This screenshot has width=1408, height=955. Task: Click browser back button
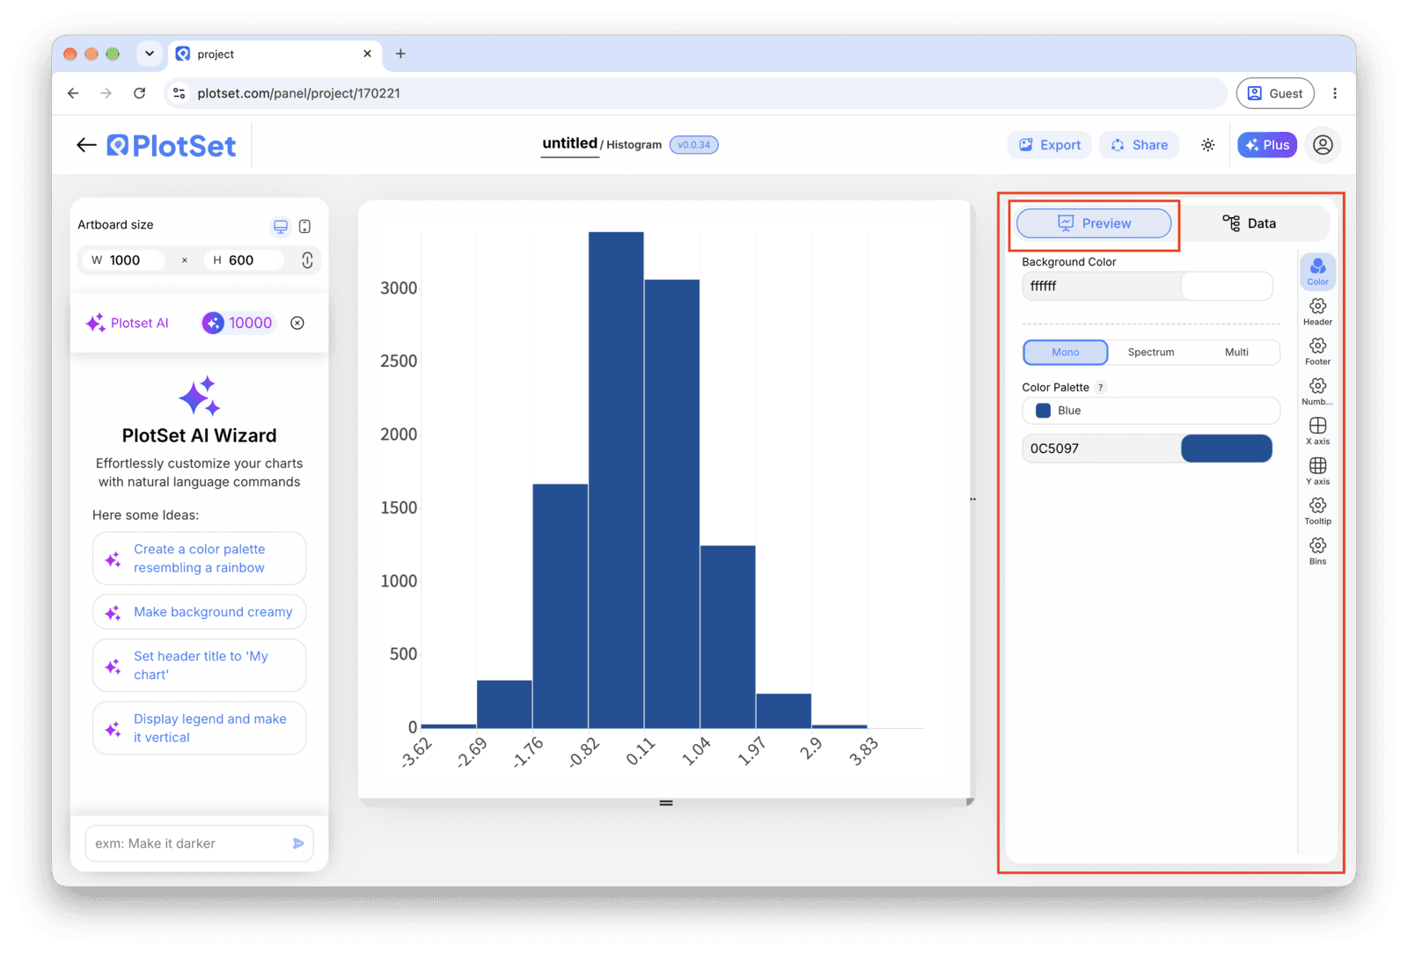coord(73,93)
